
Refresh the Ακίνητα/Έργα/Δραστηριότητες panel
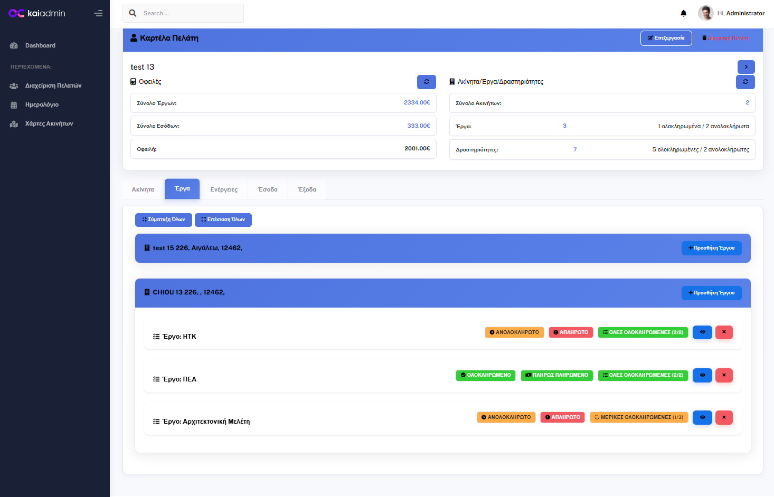(x=745, y=82)
